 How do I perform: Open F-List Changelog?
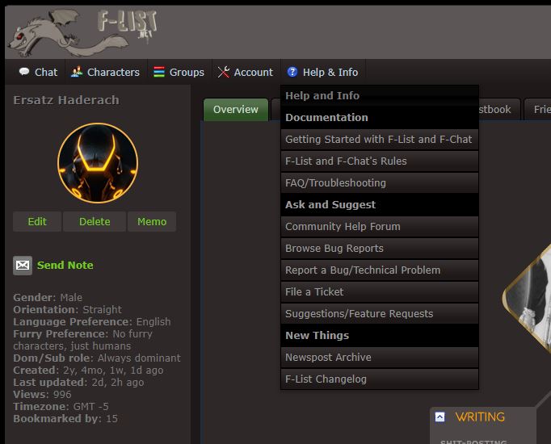tap(380, 379)
